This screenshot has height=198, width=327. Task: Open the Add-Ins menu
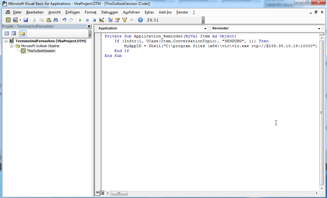point(165,12)
